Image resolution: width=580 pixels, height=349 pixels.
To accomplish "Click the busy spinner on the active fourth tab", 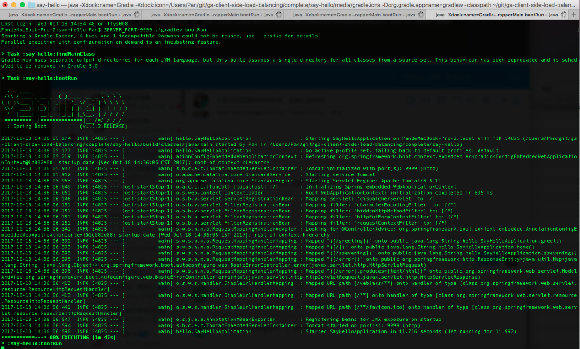I will [x=563, y=15].
